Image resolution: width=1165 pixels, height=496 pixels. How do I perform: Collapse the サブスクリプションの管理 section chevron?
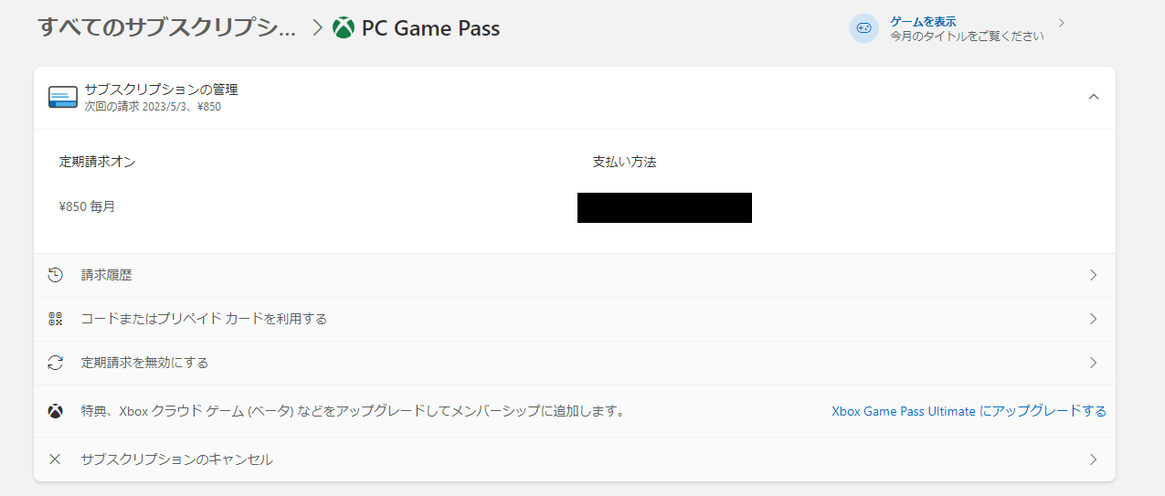1094,97
